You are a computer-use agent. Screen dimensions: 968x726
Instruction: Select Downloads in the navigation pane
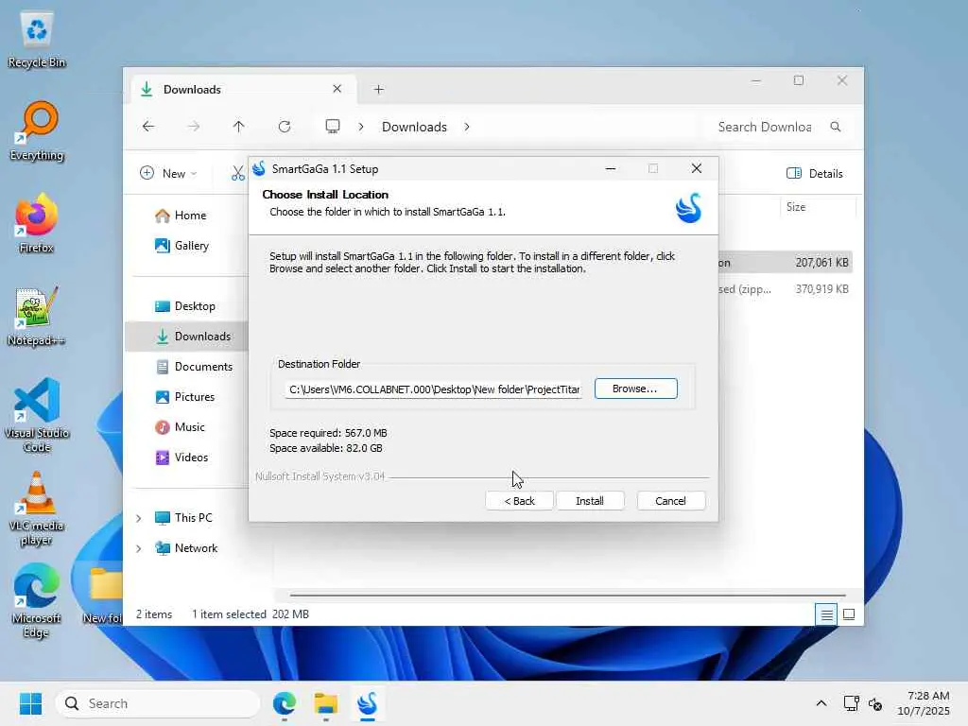(x=186, y=337)
